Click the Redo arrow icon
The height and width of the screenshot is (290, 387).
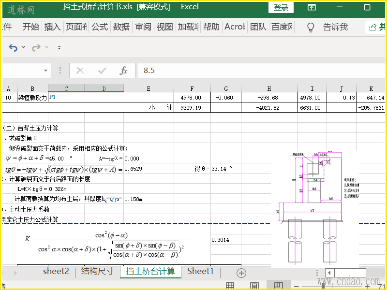pyautogui.click(x=36, y=47)
